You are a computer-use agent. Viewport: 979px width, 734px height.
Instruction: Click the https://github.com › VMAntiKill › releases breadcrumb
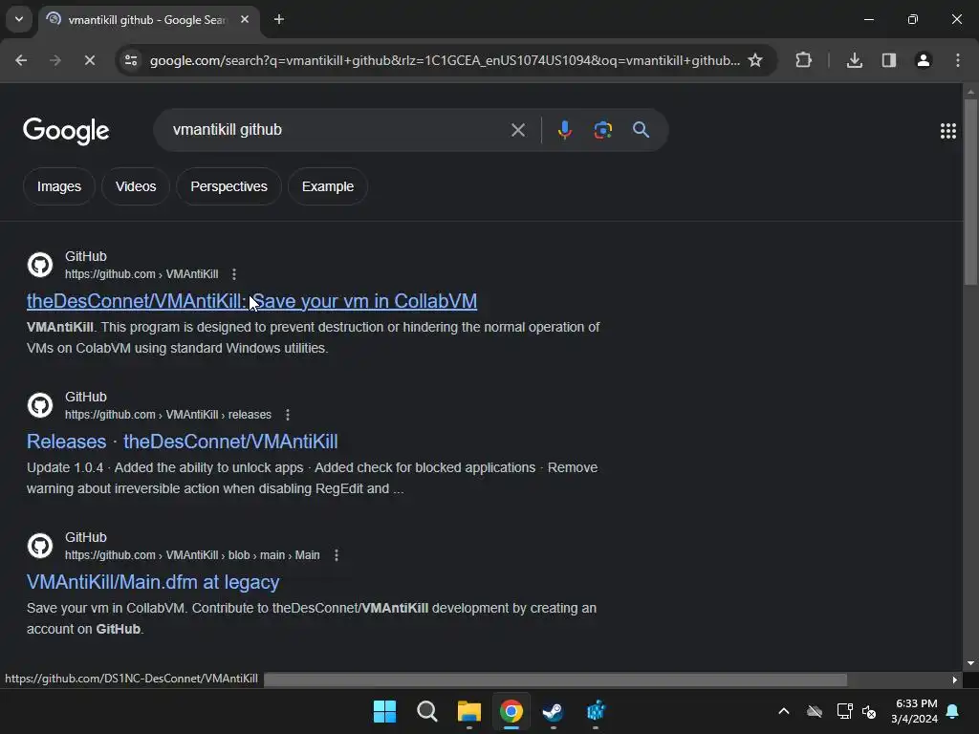point(168,415)
